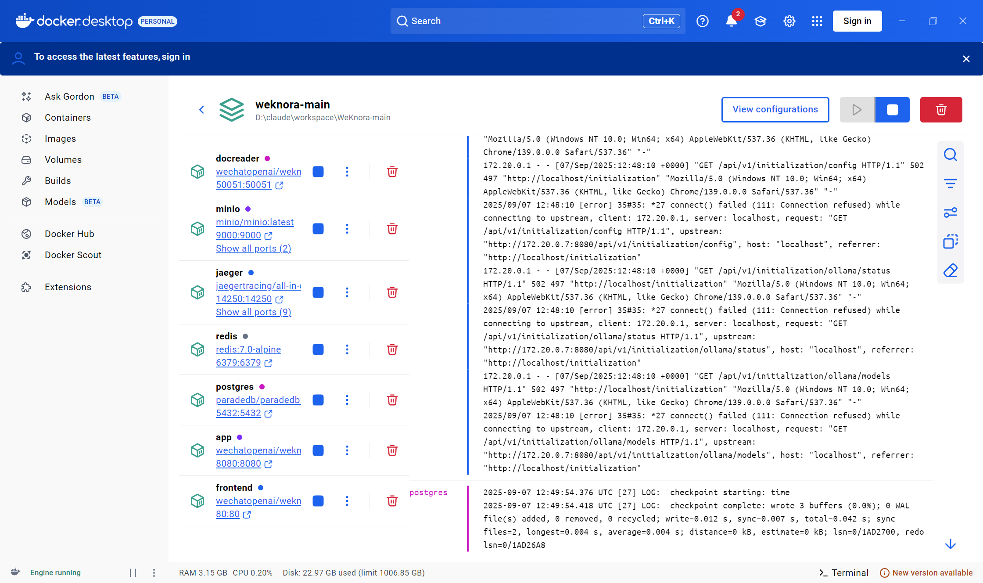The width and height of the screenshot is (983, 583).
Task: Open the redis:7.0-alpine image link
Action: click(248, 349)
